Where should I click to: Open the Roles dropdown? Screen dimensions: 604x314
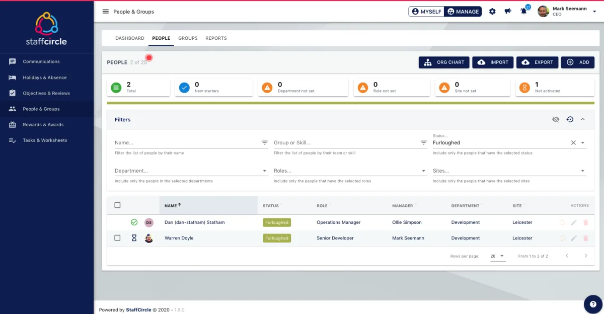point(350,171)
